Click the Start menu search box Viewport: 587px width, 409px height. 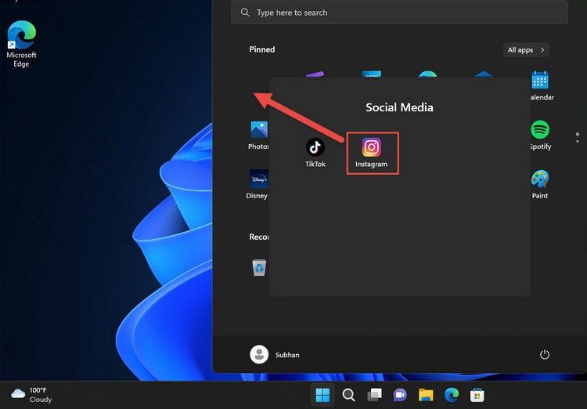pos(399,13)
